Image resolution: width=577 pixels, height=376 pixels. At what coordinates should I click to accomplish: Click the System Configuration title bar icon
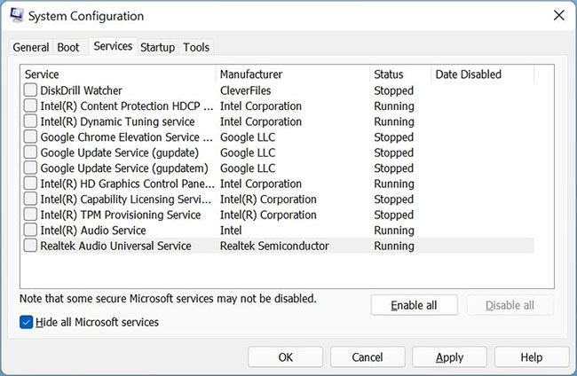pyautogui.click(x=16, y=16)
